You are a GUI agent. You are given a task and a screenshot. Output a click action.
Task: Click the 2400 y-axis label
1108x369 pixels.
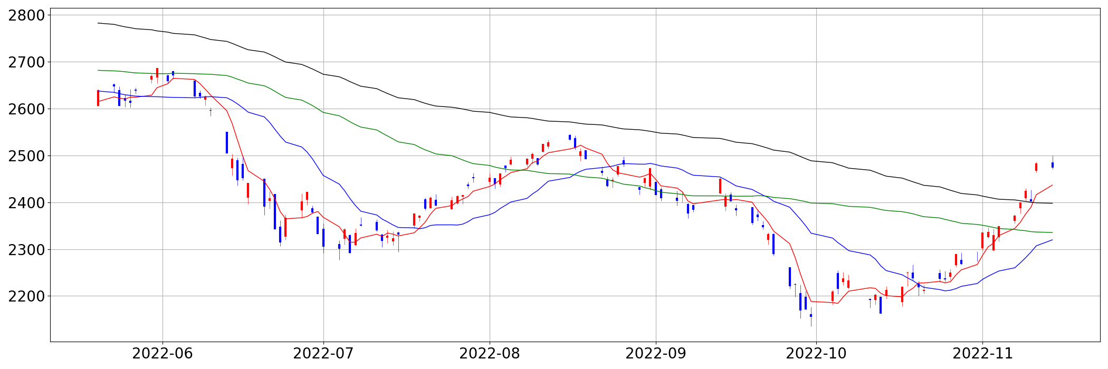tap(26, 203)
